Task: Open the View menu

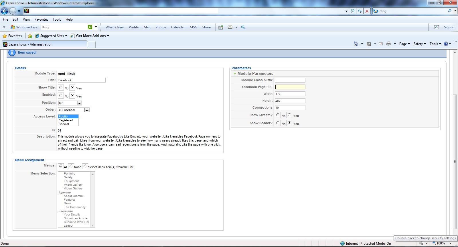Action: point(26,19)
